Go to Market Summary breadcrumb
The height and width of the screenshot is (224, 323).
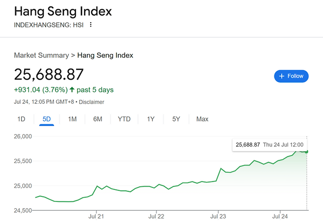pos(41,56)
